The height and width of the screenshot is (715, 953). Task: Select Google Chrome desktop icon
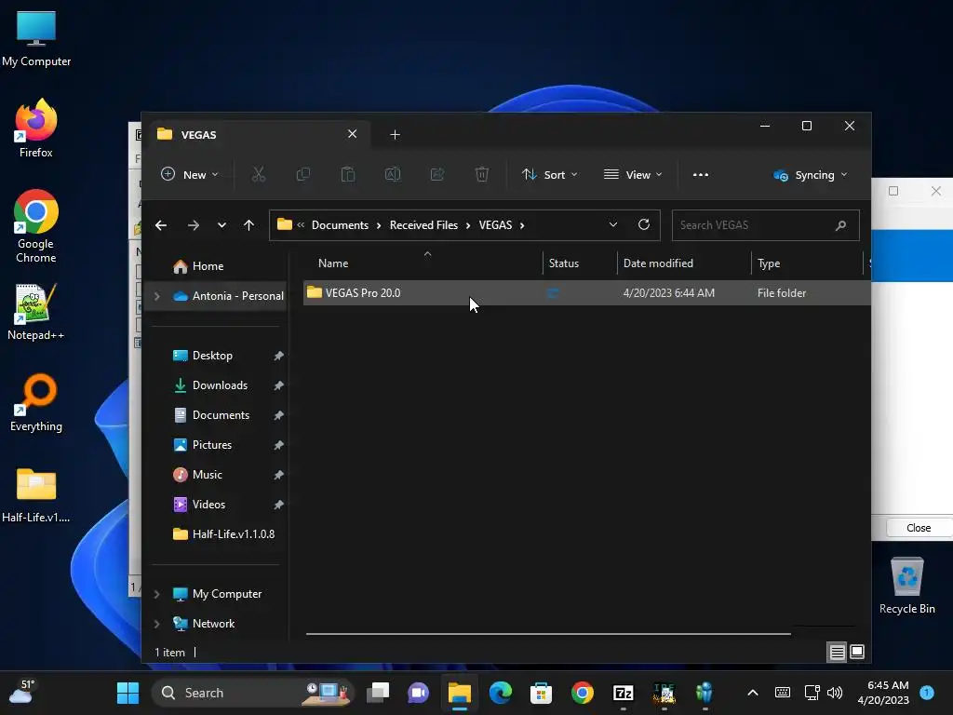click(36, 225)
